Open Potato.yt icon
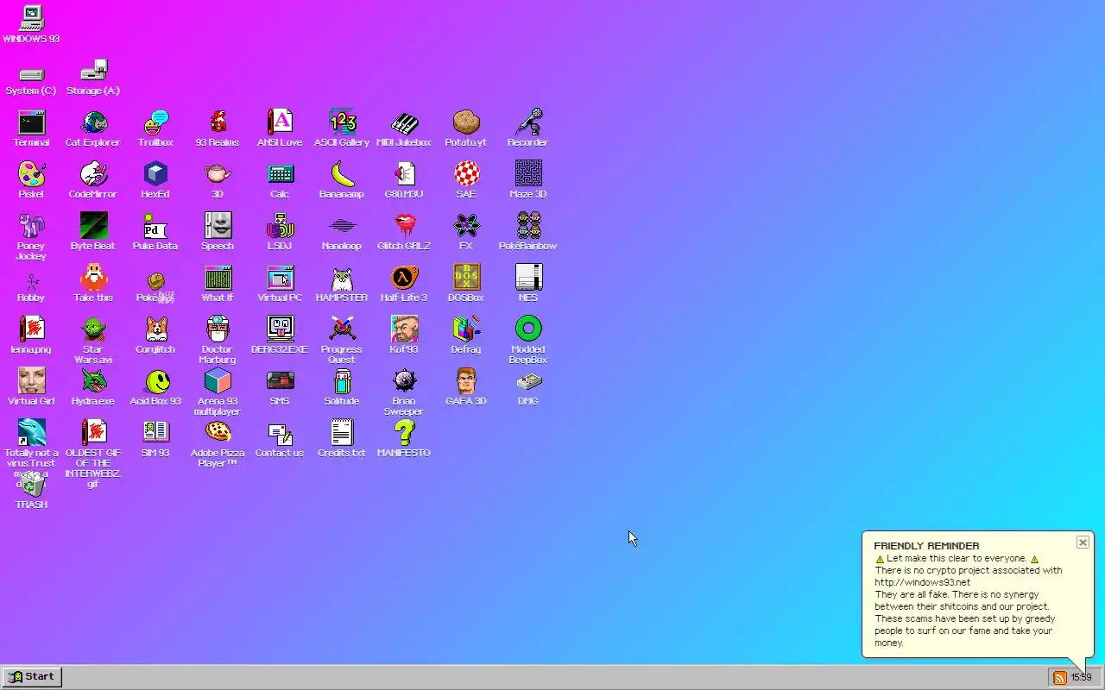 [466, 122]
